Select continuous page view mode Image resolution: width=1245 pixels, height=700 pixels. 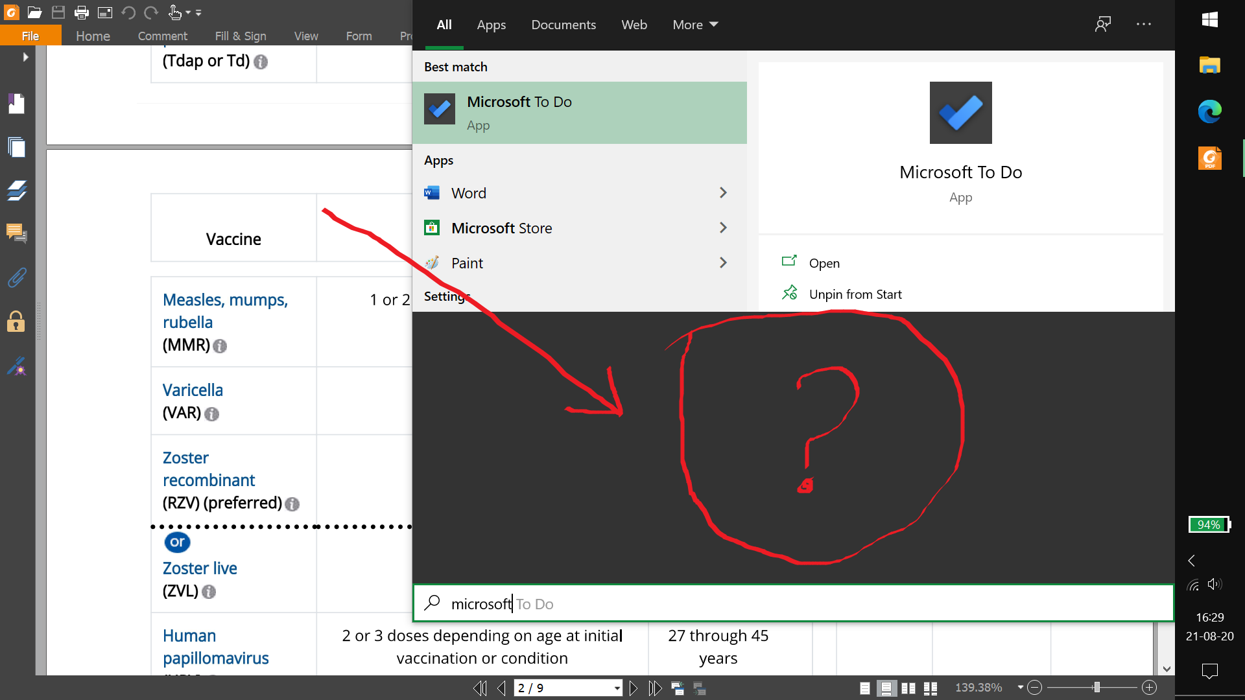pyautogui.click(x=886, y=688)
